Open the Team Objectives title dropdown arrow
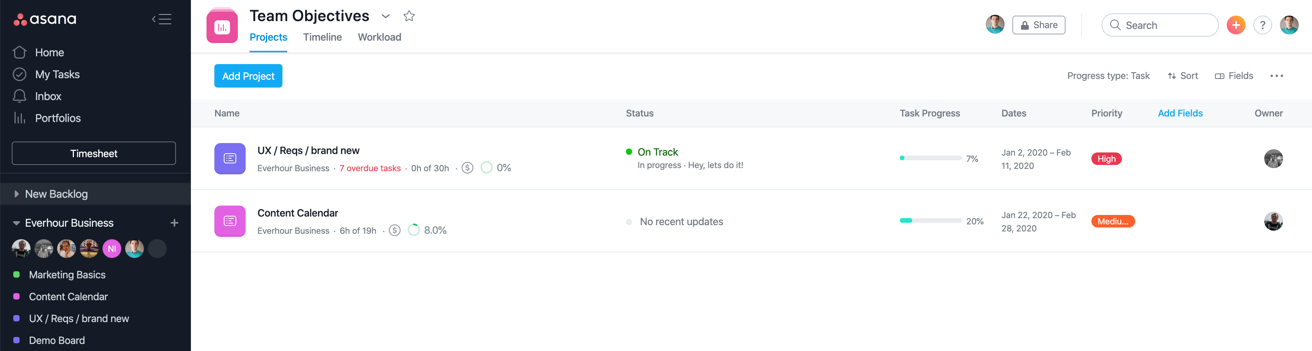Image resolution: width=1312 pixels, height=351 pixels. click(386, 16)
